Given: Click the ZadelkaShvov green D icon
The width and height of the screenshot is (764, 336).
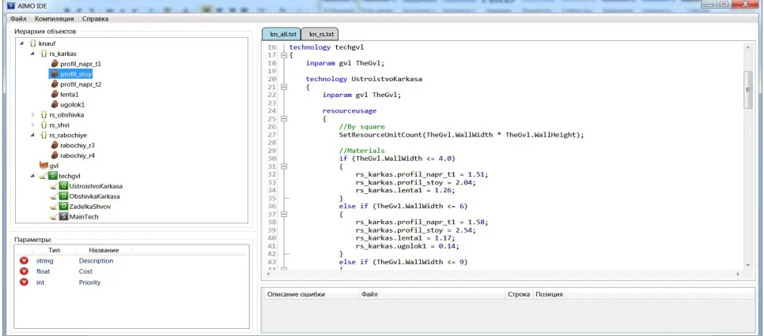Looking at the screenshot, I should [64, 207].
